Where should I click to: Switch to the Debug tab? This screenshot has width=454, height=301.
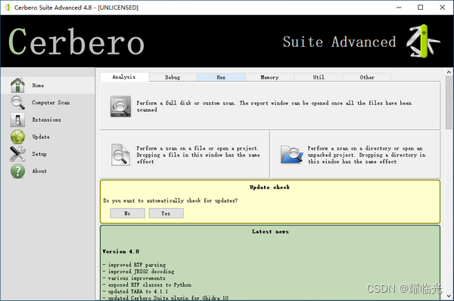[173, 77]
